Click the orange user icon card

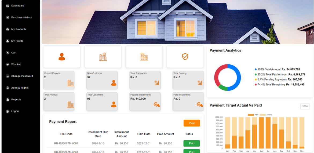pyautogui.click(x=62, y=57)
